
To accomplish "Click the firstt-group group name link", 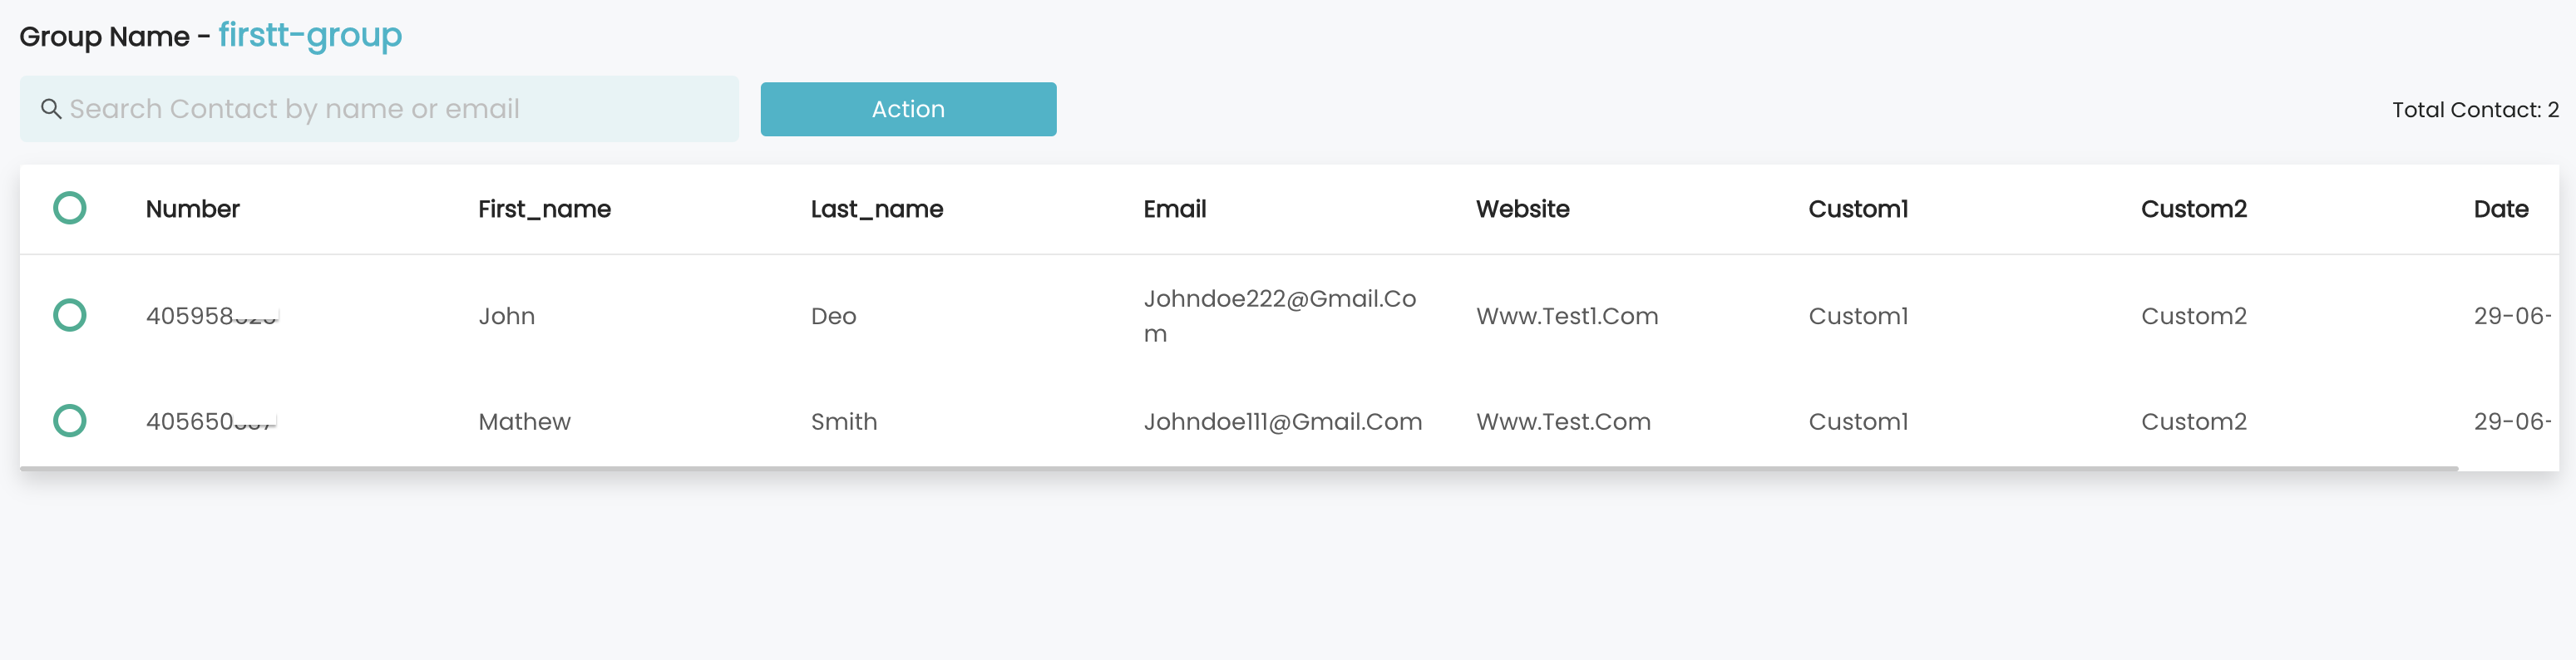I will (x=310, y=35).
